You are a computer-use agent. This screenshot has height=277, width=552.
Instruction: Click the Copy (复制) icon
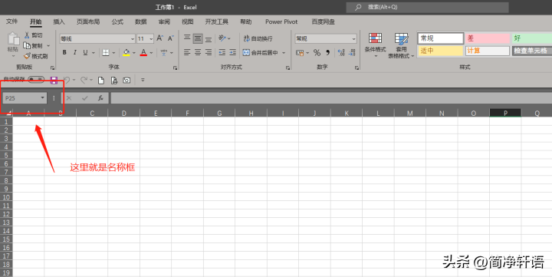[x=27, y=45]
